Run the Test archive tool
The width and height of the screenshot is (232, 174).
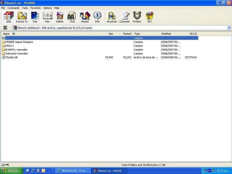pos(35,17)
